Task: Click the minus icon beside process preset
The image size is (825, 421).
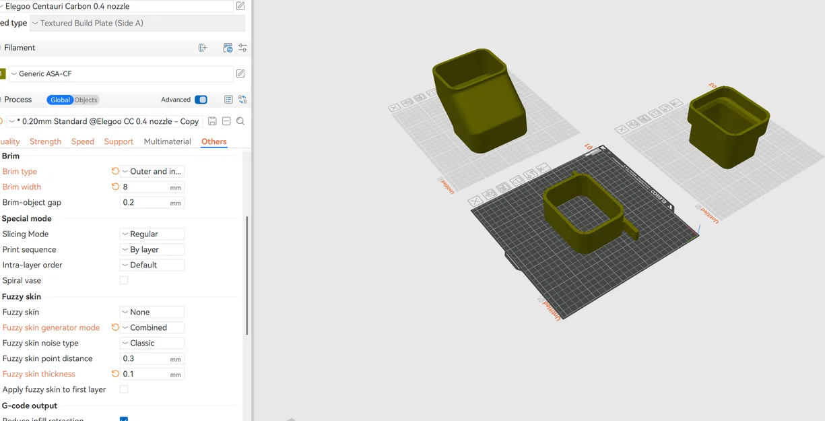Action: click(x=226, y=121)
